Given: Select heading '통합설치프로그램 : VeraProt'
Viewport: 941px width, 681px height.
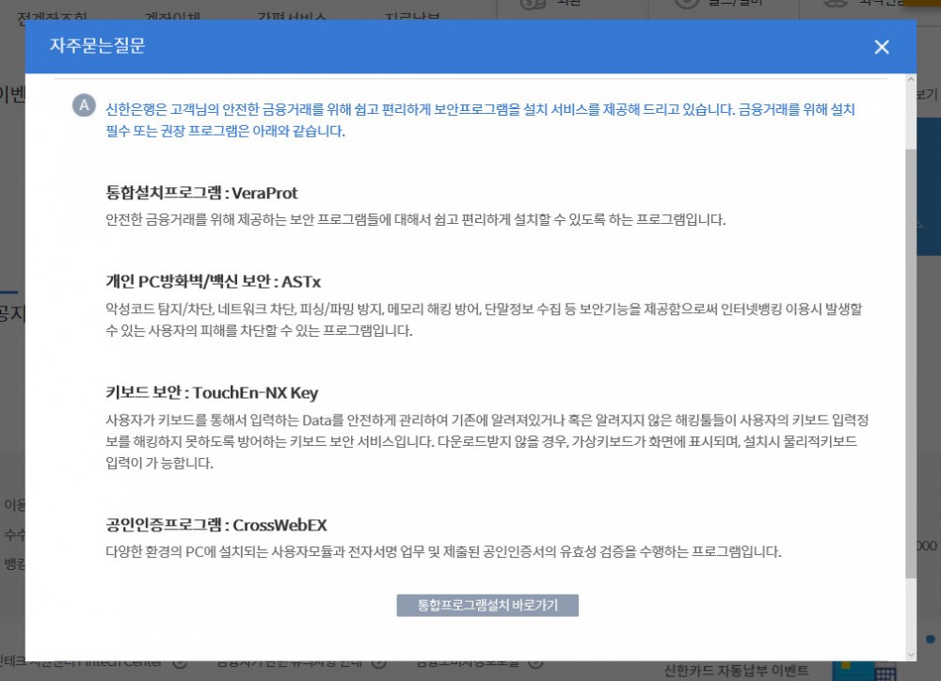Looking at the screenshot, I should click(201, 193).
